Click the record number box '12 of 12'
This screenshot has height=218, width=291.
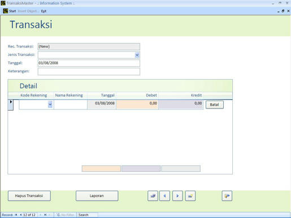(29, 215)
